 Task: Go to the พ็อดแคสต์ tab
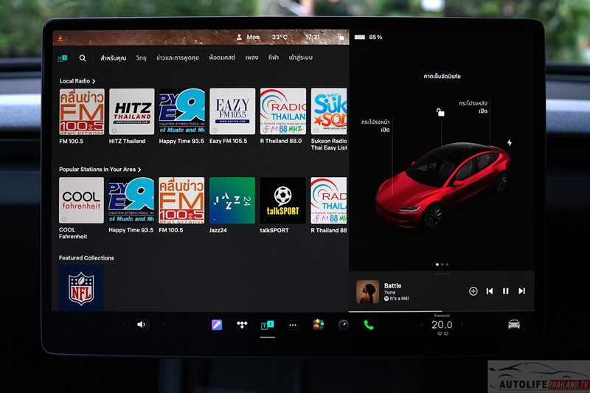tap(222, 58)
